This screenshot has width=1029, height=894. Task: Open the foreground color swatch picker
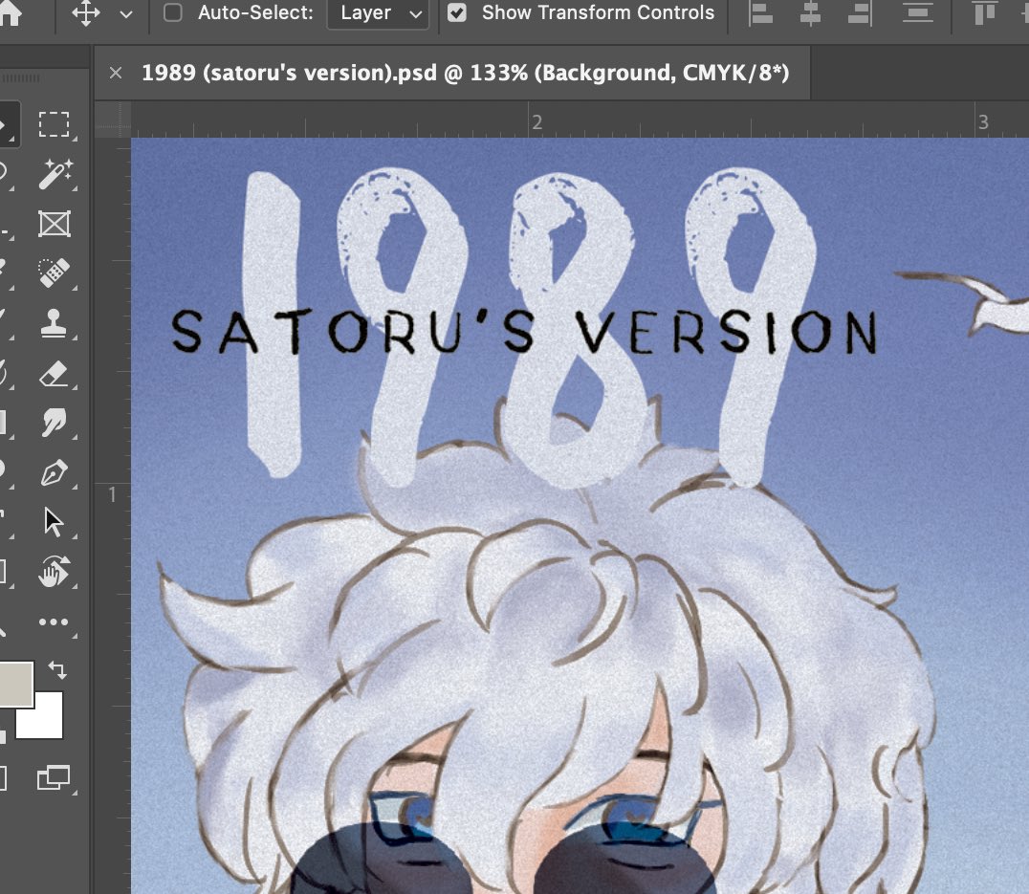click(x=14, y=684)
